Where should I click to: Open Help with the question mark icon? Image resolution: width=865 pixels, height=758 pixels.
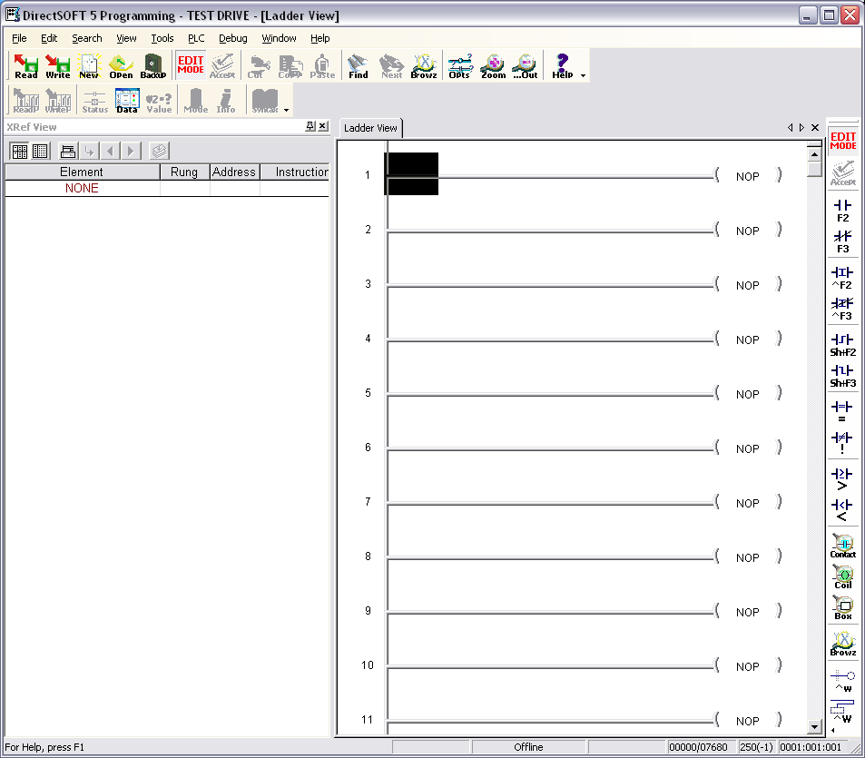pos(562,66)
